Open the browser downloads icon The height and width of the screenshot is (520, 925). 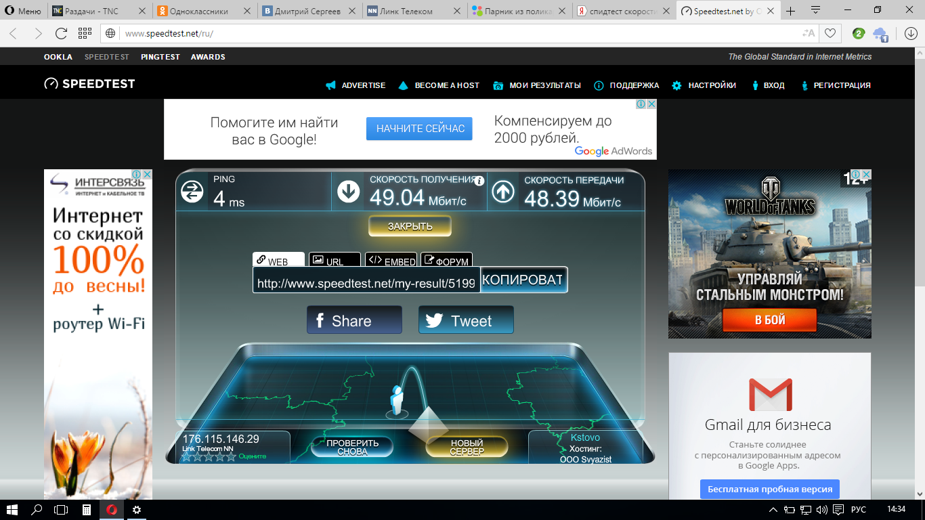click(x=911, y=33)
